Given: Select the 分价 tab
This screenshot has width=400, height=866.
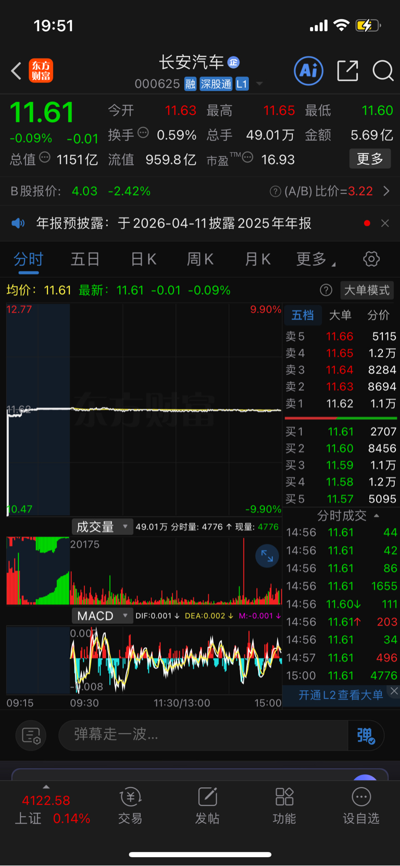Looking at the screenshot, I should pyautogui.click(x=379, y=315).
